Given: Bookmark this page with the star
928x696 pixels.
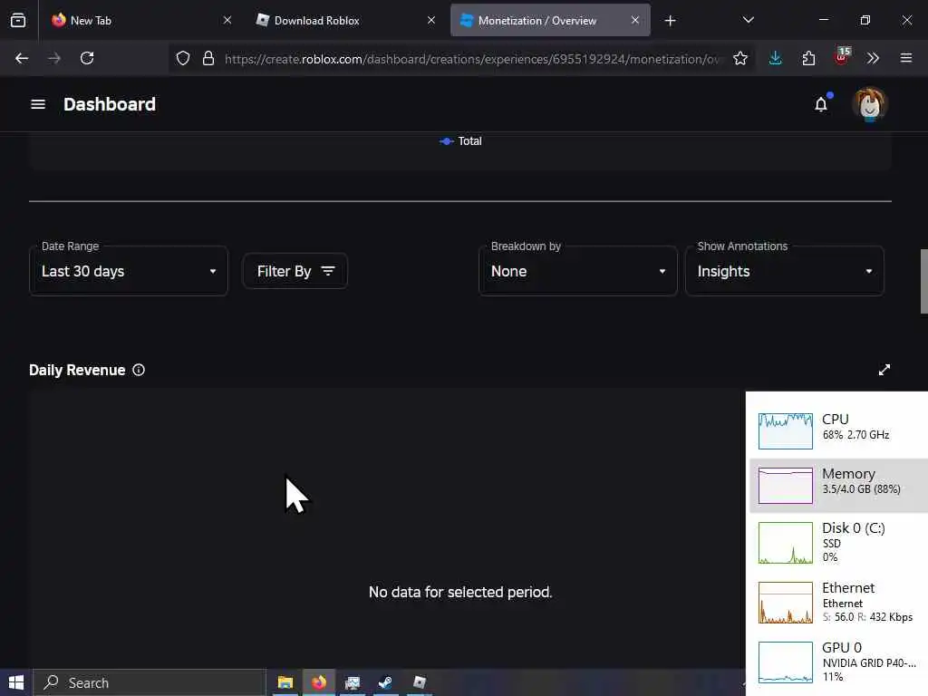Looking at the screenshot, I should click(x=739, y=58).
